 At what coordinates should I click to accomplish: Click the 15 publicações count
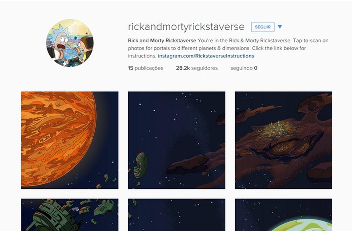point(146,68)
